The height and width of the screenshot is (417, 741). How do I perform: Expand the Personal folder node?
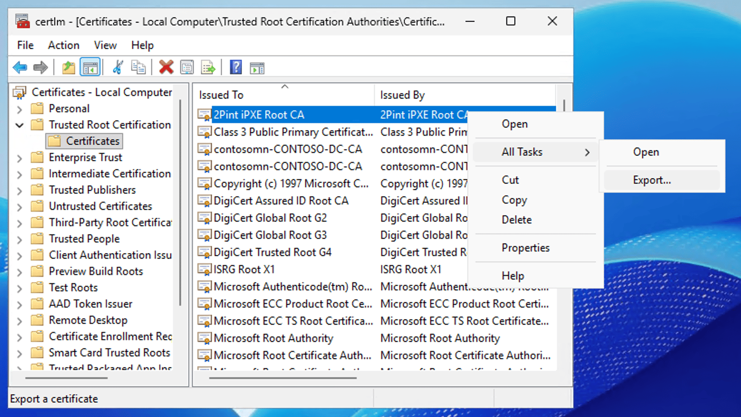point(19,109)
